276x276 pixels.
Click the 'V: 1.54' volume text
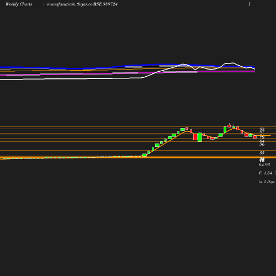point(266,173)
